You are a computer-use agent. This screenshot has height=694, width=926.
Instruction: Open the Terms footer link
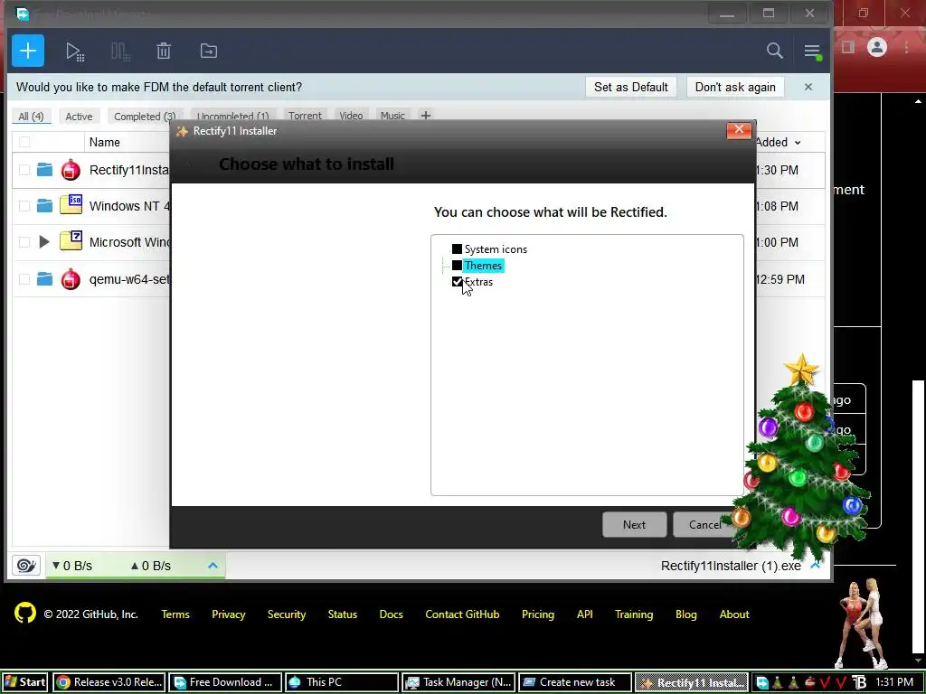click(175, 614)
